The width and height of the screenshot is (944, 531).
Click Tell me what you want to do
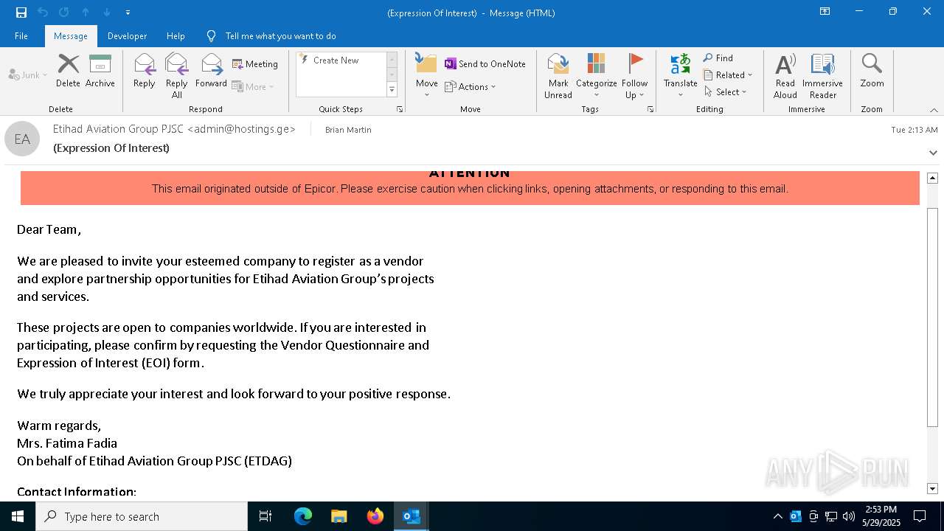click(281, 36)
